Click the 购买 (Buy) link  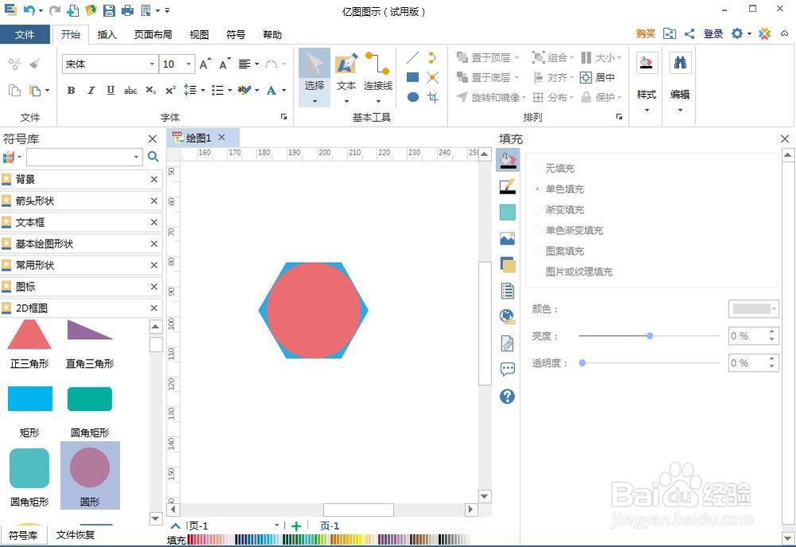pos(644,33)
